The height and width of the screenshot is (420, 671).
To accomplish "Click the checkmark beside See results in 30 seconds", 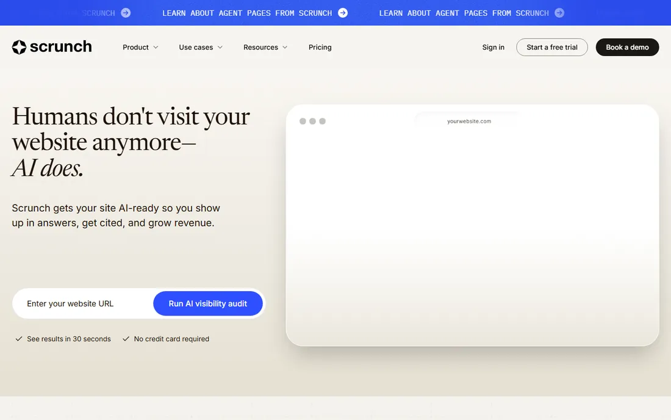I will (x=19, y=339).
